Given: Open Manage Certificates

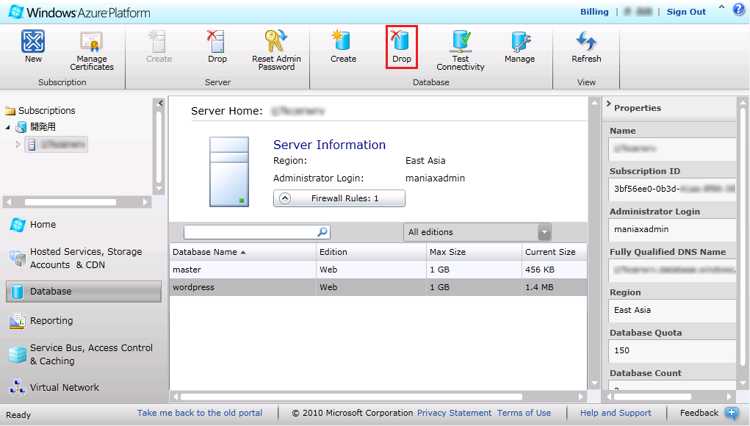Looking at the screenshot, I should tap(91, 51).
